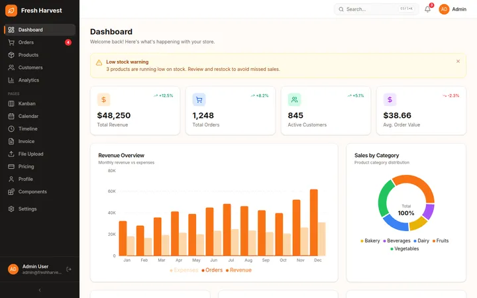
Task: Open notifications bell
Action: click(428, 9)
